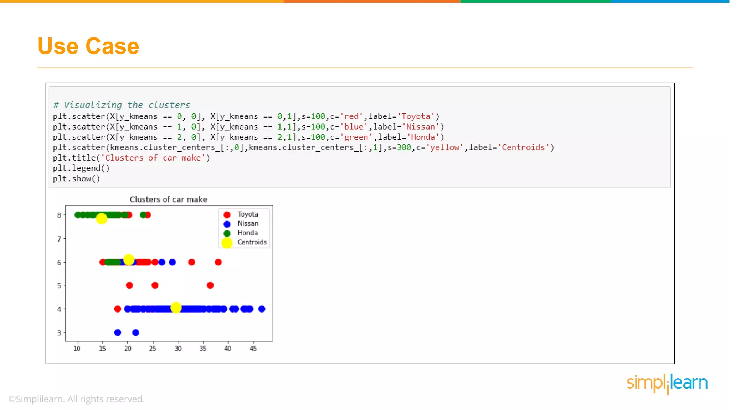Click the blue Nissan legend marker
Screen dimensions: 730x411
coord(227,224)
